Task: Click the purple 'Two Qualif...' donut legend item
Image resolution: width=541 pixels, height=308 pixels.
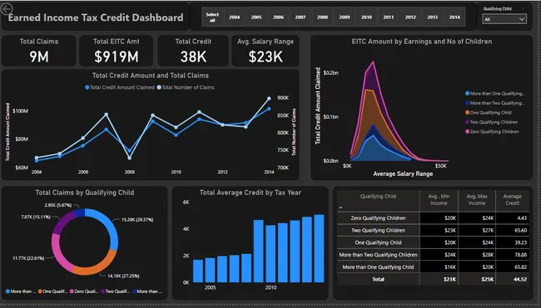Action: pyautogui.click(x=116, y=291)
